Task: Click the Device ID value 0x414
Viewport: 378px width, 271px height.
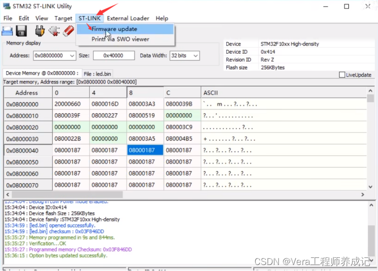Action: point(268,52)
